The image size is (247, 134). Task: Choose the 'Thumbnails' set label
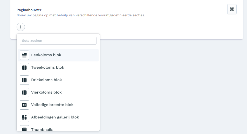tap(42, 129)
